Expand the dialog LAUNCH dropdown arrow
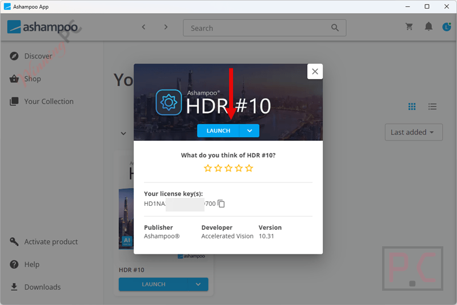Viewport: 457px width, 305px height. click(x=250, y=131)
